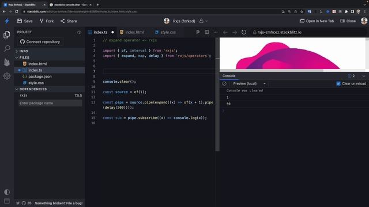369x207 pixels.
Task: Open package.json in file tree
Action: tap(50, 76)
